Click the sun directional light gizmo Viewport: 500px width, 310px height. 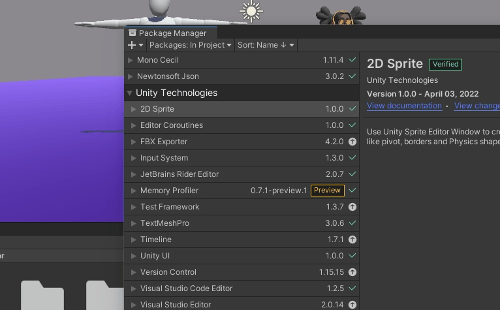pos(251,10)
